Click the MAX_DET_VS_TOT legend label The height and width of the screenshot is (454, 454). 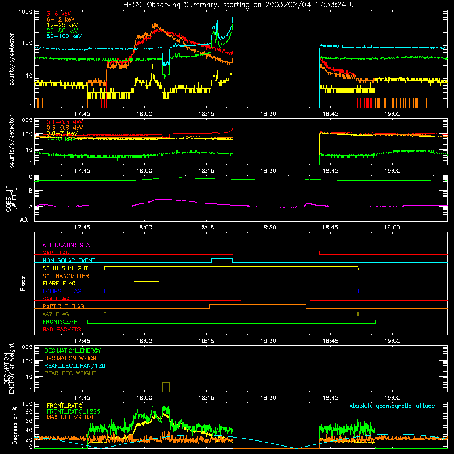(x=70, y=417)
